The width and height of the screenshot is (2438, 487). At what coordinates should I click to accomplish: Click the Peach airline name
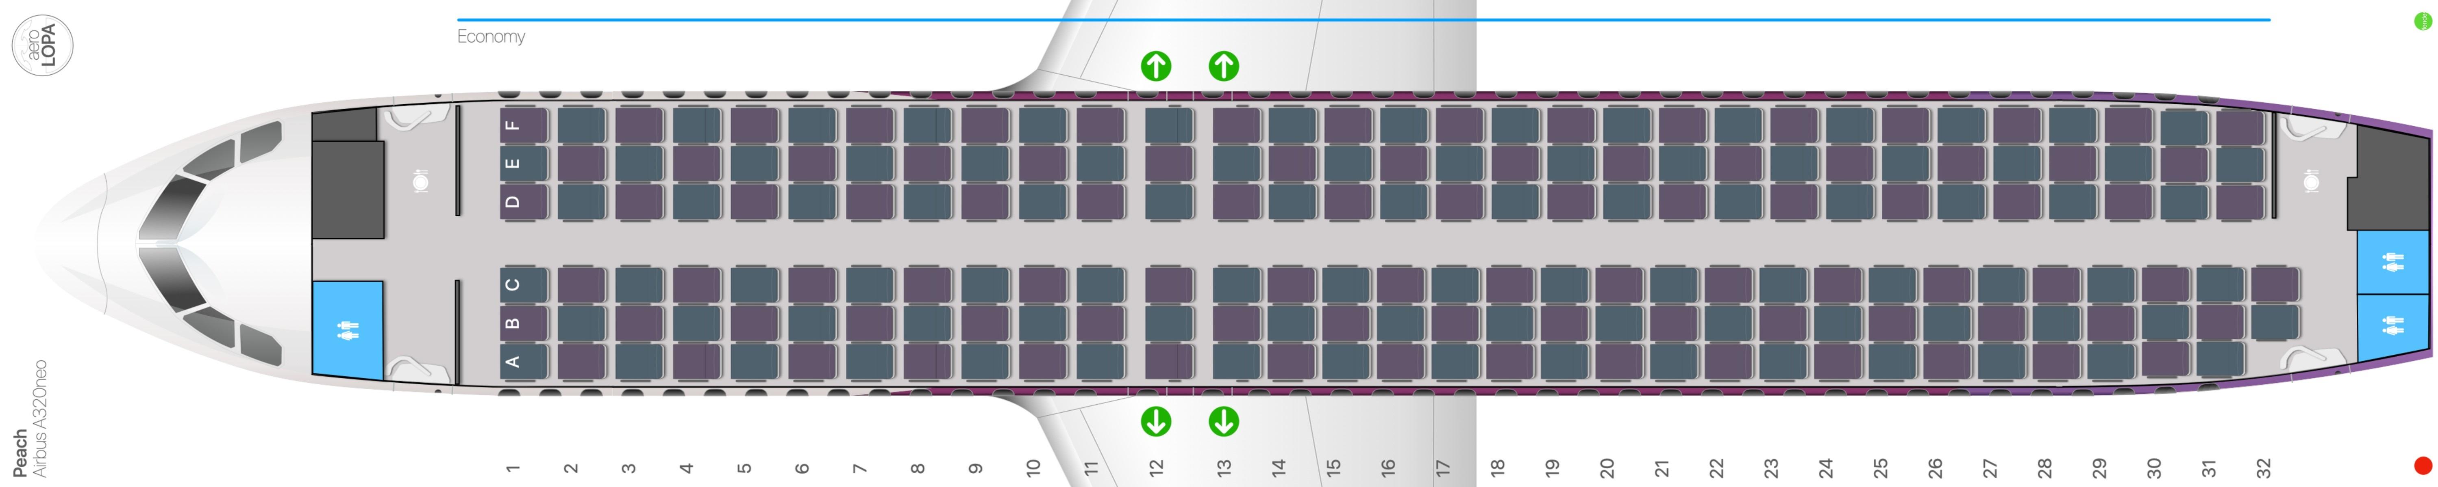pyautogui.click(x=20, y=453)
